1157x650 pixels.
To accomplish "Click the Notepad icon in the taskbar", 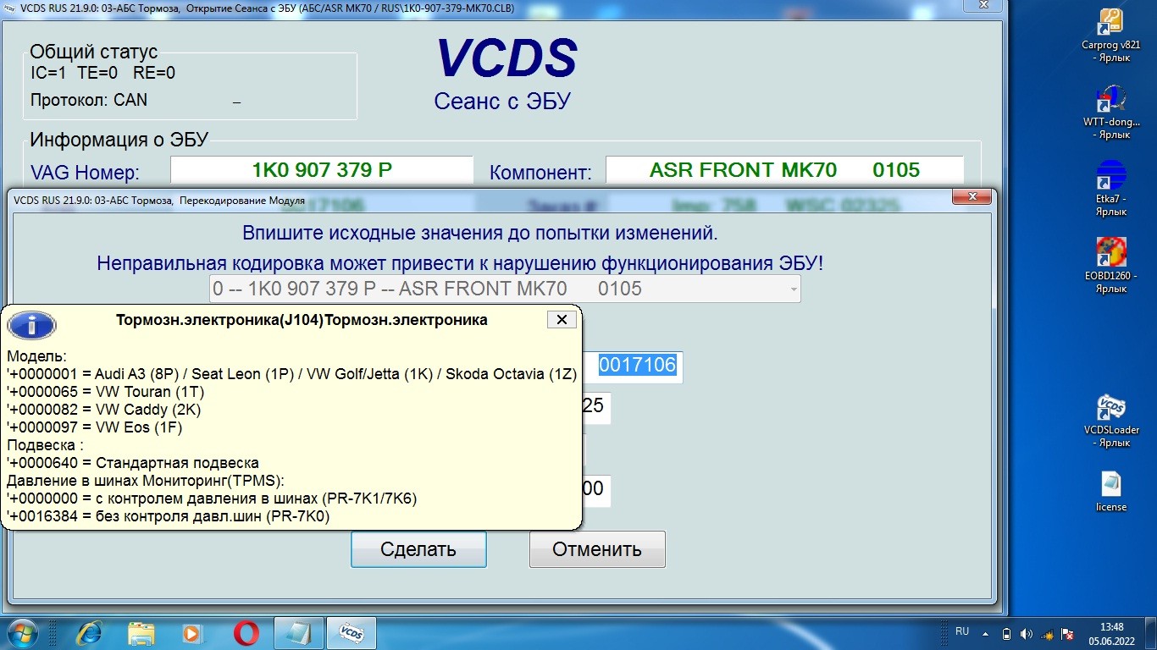I will [x=299, y=633].
